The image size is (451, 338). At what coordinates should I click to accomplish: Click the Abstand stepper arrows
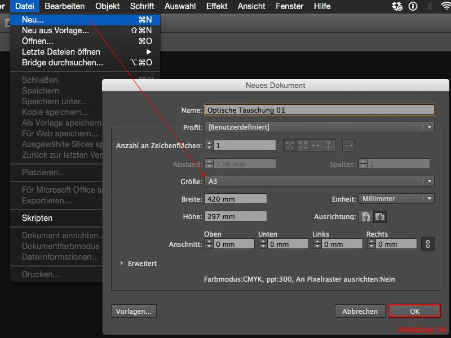pyautogui.click(x=209, y=164)
